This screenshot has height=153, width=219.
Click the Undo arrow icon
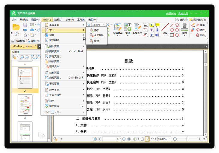[x=39, y=25]
